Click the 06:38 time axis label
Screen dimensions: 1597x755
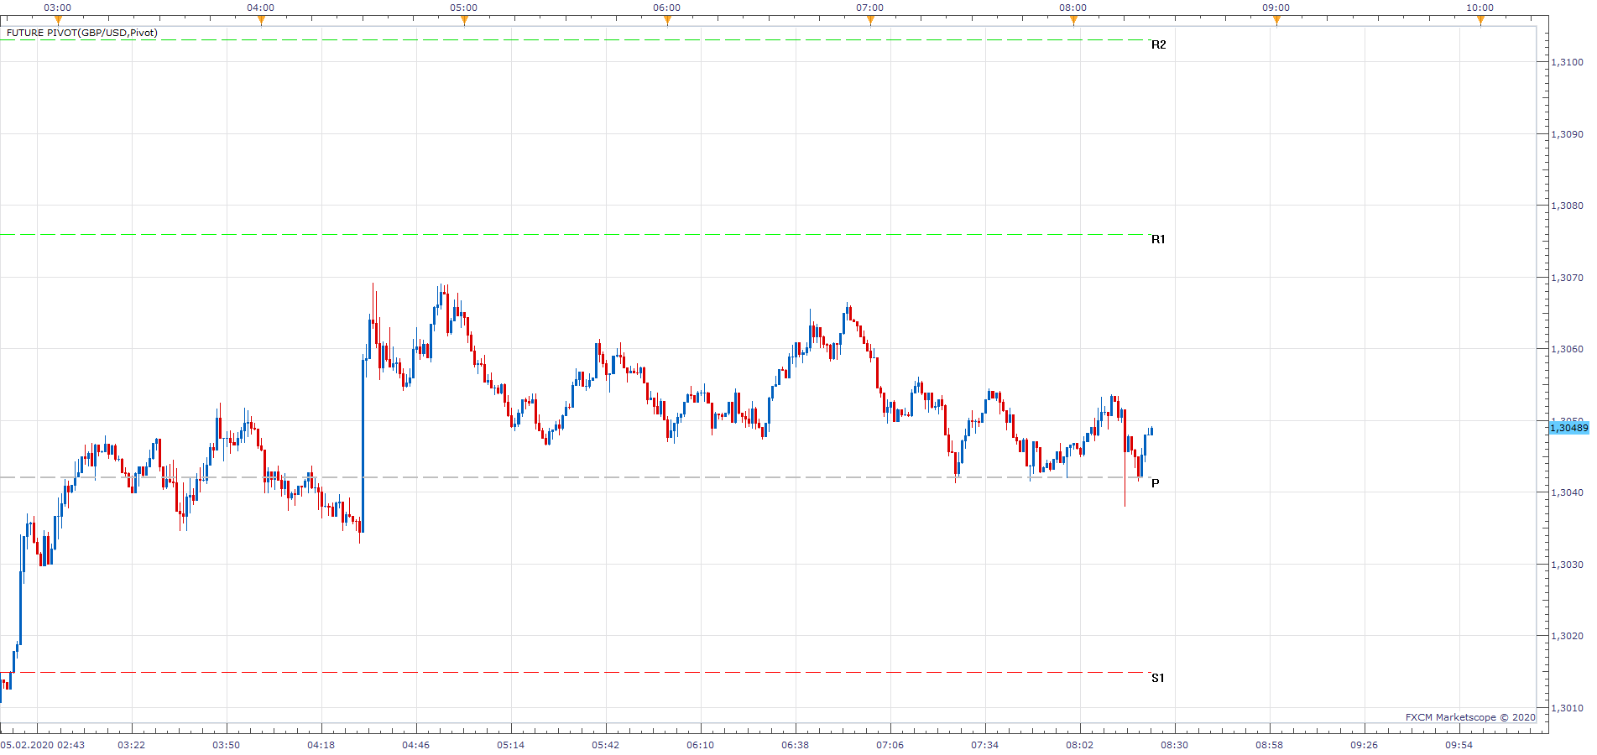pyautogui.click(x=796, y=745)
